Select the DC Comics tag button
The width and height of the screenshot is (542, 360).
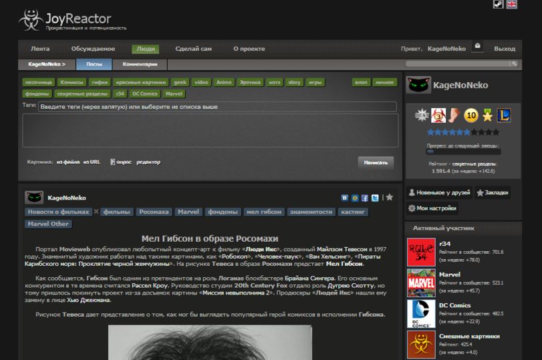coord(145,94)
